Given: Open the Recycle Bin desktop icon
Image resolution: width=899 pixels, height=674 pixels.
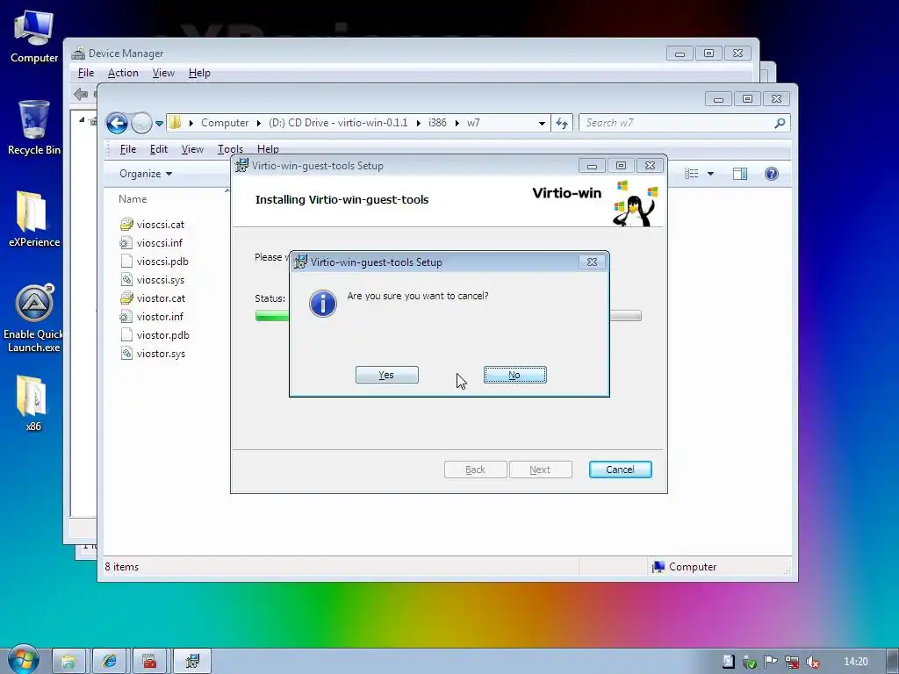Looking at the screenshot, I should [x=34, y=127].
